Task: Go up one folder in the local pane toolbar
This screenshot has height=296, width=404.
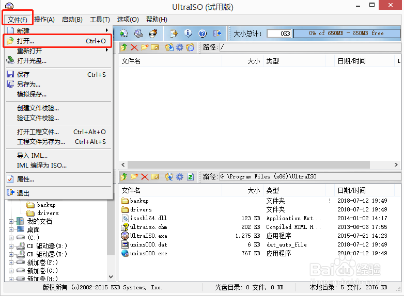Action: click(x=124, y=177)
